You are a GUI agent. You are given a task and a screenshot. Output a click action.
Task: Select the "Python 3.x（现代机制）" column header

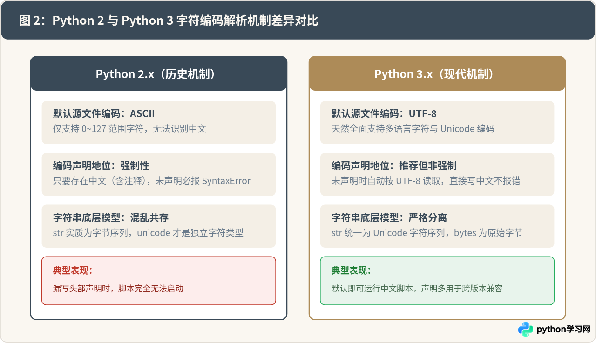pyautogui.click(x=437, y=74)
